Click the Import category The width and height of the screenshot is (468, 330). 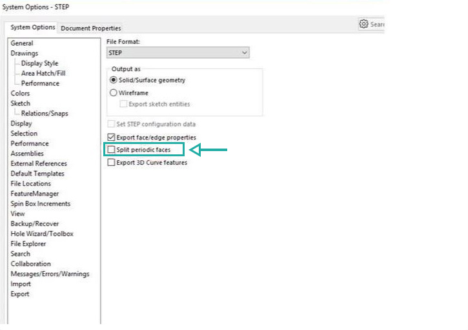click(x=21, y=284)
